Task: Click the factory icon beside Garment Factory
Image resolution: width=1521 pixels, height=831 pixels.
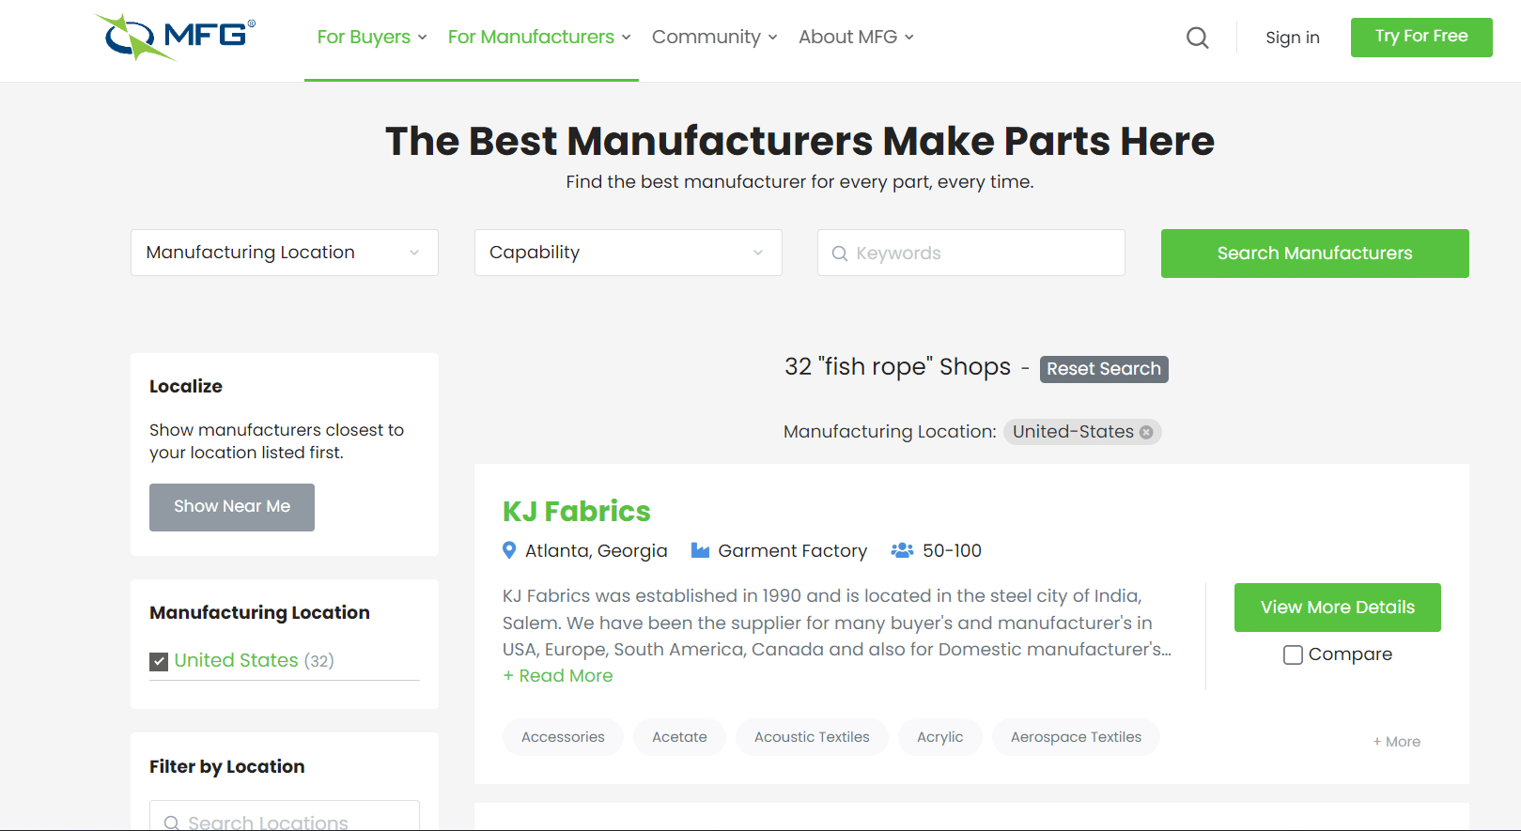Action: (700, 550)
